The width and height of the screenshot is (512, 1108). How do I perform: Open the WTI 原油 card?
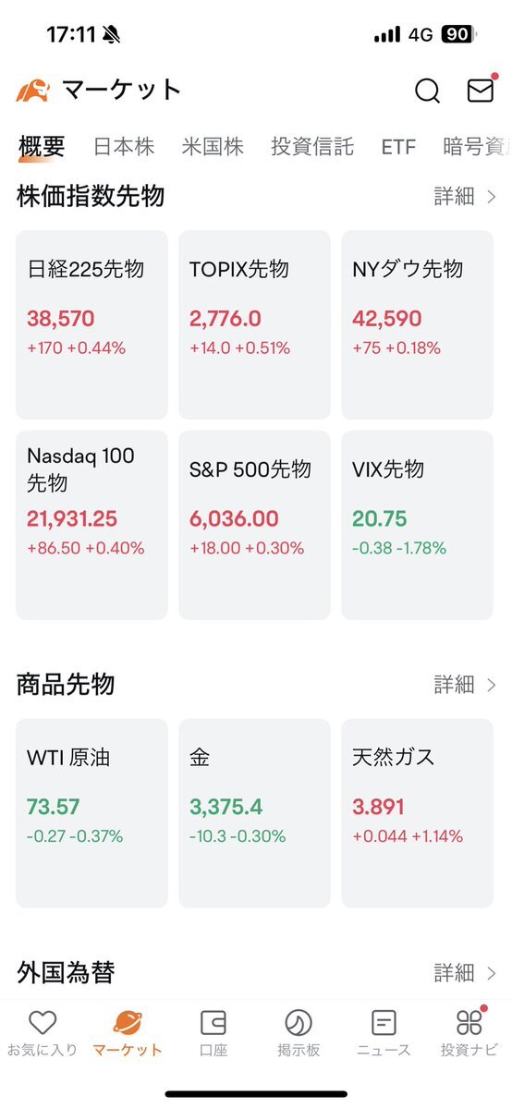click(91, 813)
